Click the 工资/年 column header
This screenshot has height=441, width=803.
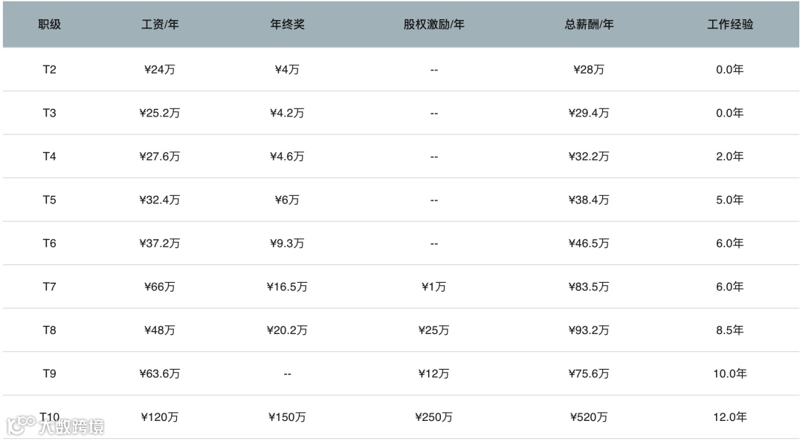click(160, 24)
